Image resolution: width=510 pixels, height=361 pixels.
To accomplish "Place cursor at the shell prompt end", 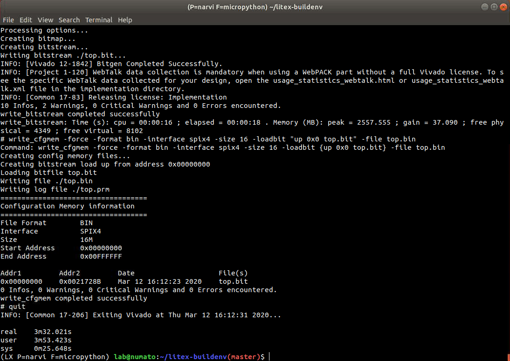I will click(269, 357).
